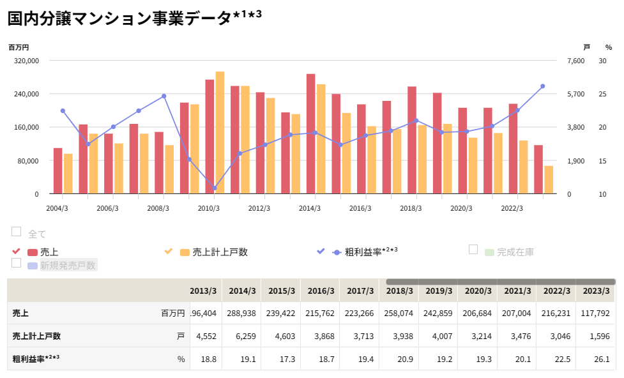Image resolution: width=624 pixels, height=378 pixels.
Task: Click the table's horizontal scrollbar thumb
Action: (501, 282)
